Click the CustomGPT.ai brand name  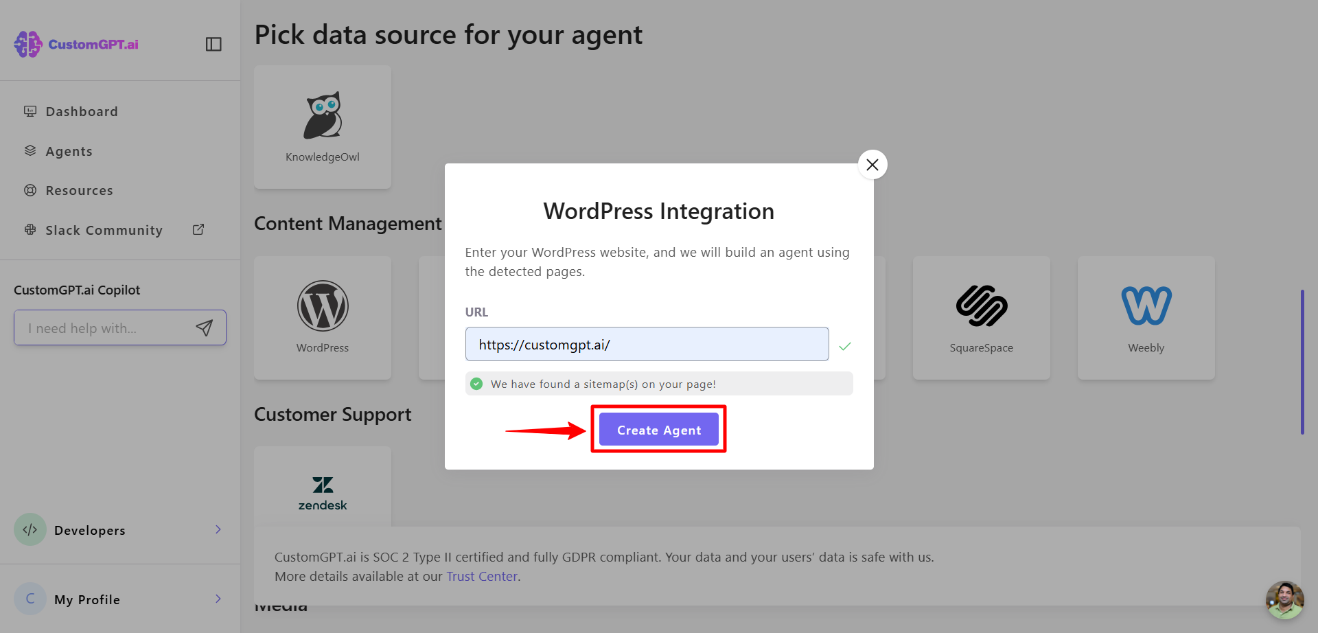(x=93, y=44)
